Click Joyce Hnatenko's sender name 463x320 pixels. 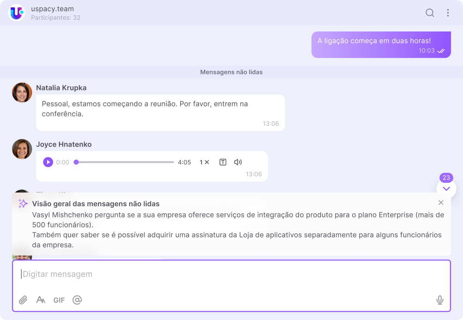click(64, 145)
